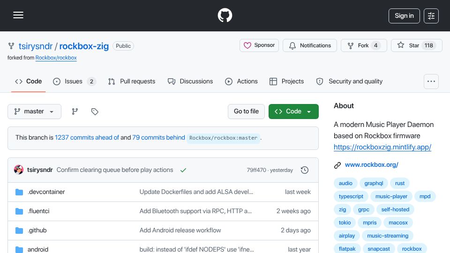450x253 pixels.
Task: Open Security and quality tab
Action: coord(349,82)
